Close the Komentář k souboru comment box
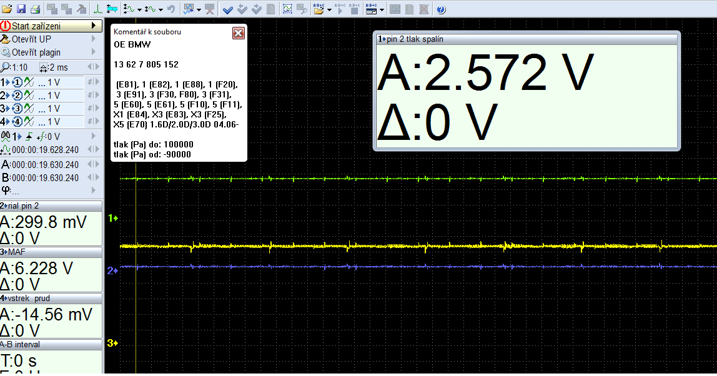 coord(238,33)
